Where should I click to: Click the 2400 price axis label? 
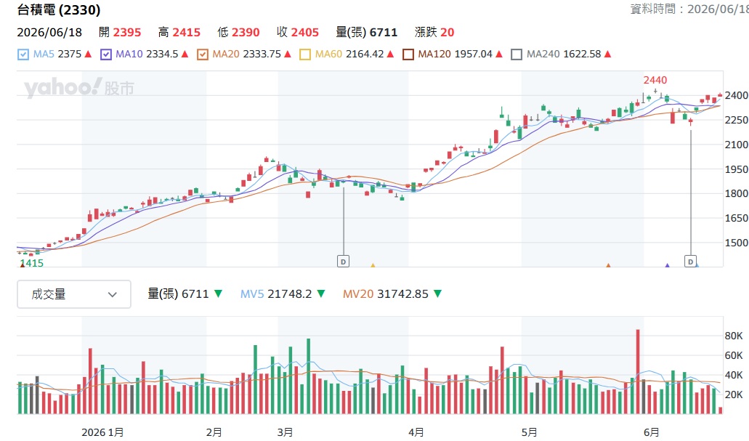pos(736,95)
